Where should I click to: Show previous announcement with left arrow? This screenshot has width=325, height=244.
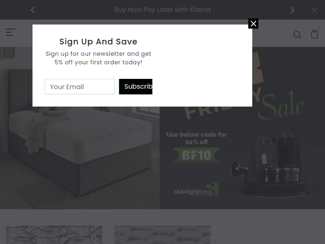(32, 10)
